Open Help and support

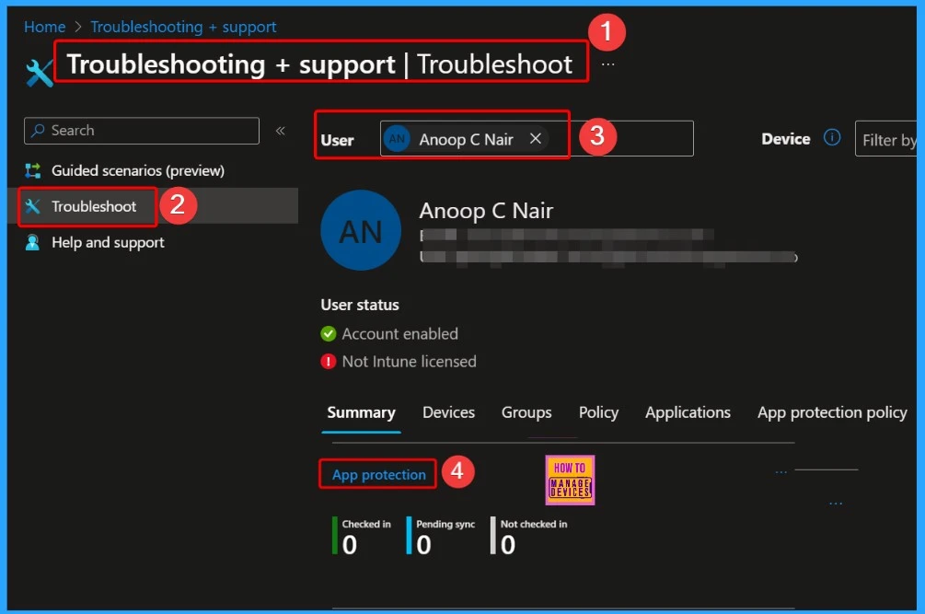click(x=108, y=242)
